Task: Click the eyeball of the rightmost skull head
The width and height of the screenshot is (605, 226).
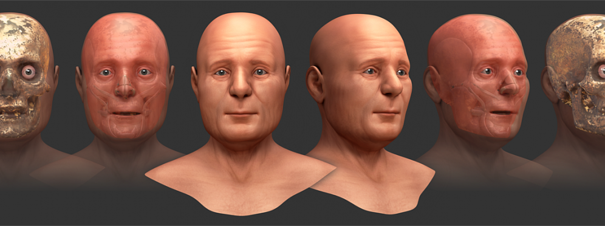Action: click(x=601, y=71)
